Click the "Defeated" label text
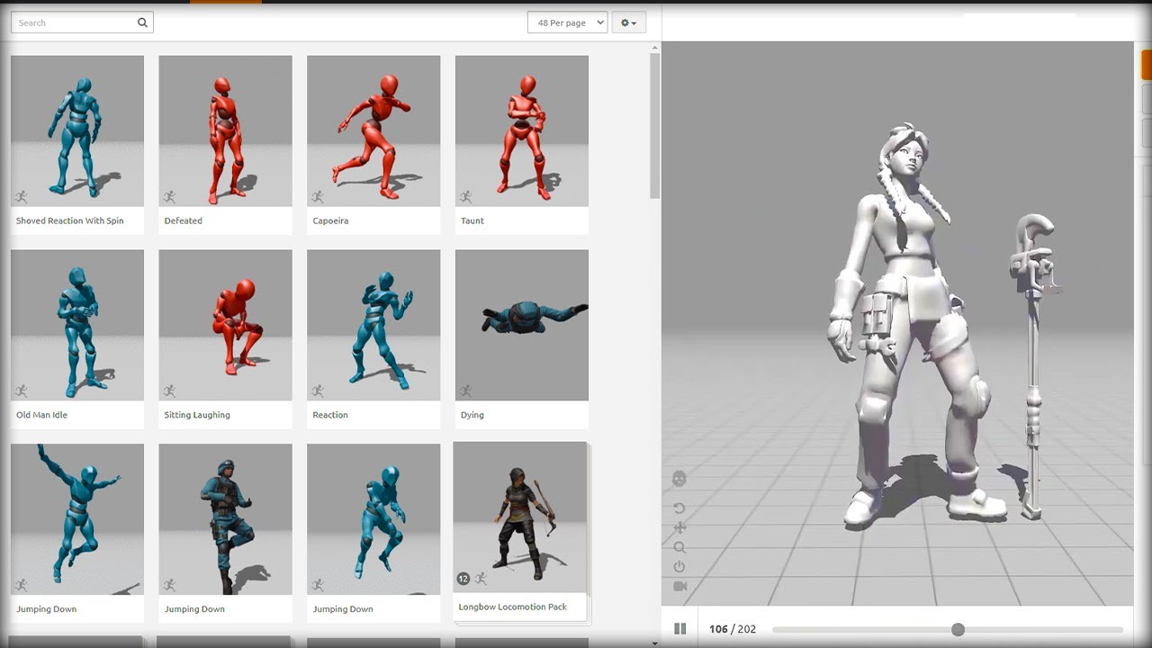This screenshot has height=648, width=1152. point(184,220)
